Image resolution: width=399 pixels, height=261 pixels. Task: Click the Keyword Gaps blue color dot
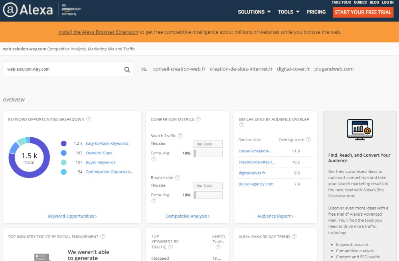[x=63, y=153]
